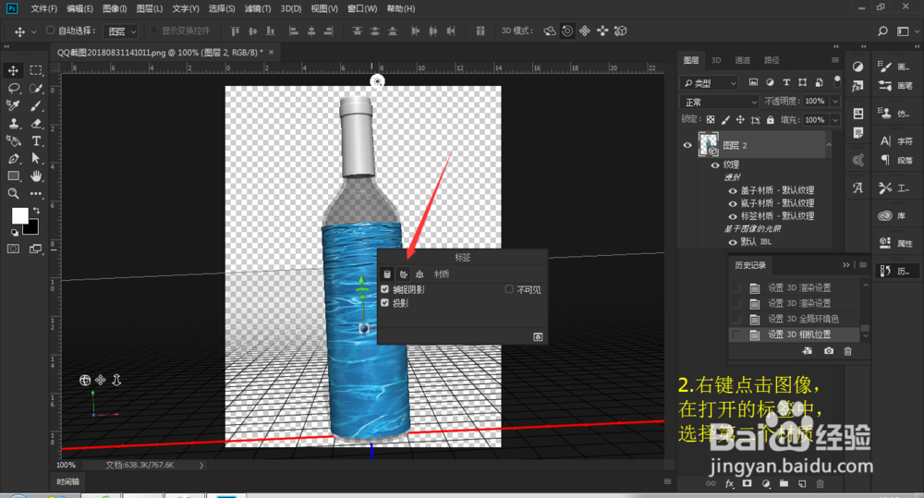Switch to the 3D panel tab
This screenshot has width=924, height=498.
[716, 60]
